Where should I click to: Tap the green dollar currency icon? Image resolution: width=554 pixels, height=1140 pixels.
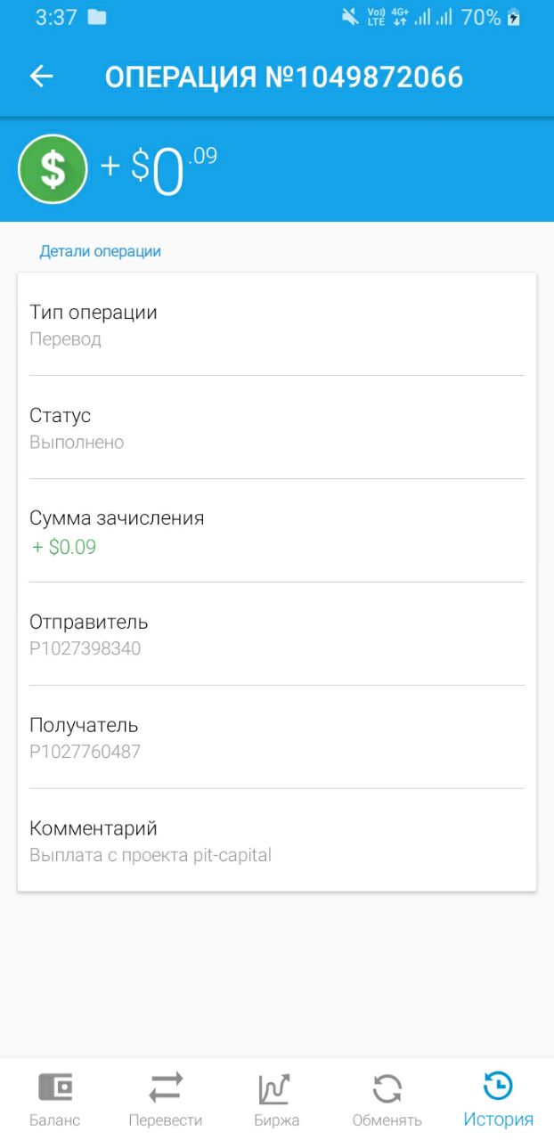click(53, 169)
